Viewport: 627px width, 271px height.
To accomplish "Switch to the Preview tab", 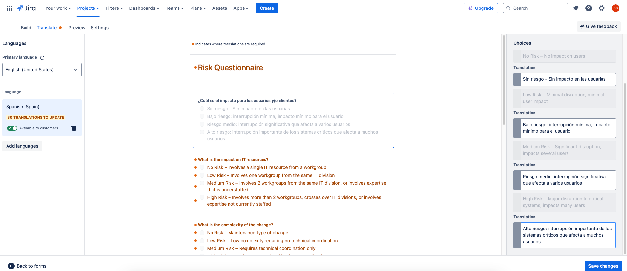I will (x=77, y=28).
